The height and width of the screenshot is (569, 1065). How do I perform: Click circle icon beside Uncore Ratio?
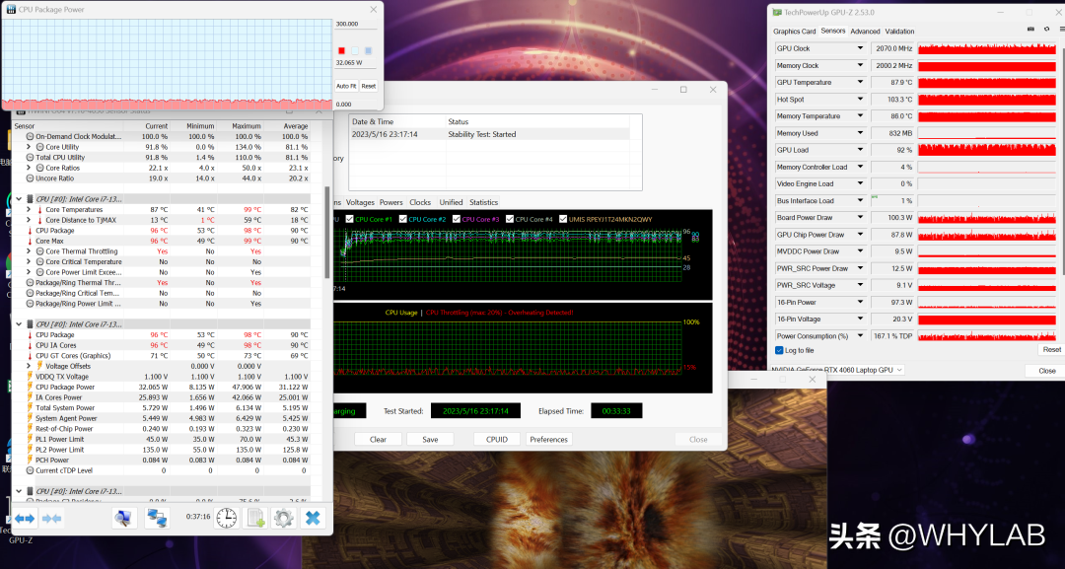point(30,178)
